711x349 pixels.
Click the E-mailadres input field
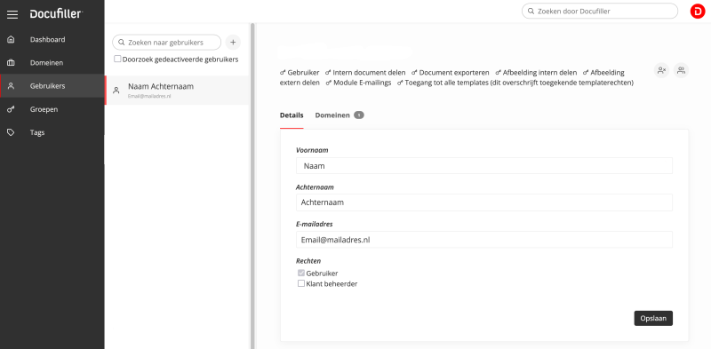[483, 240]
